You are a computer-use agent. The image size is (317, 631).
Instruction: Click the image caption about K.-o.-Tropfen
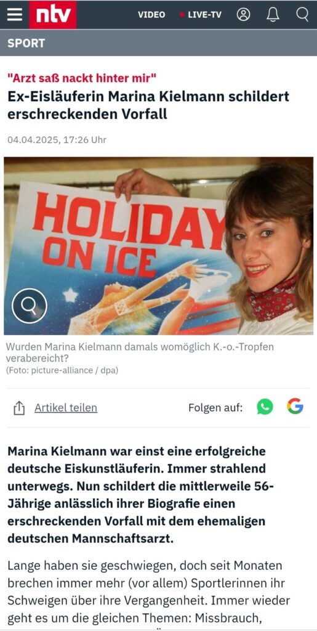pos(140,352)
